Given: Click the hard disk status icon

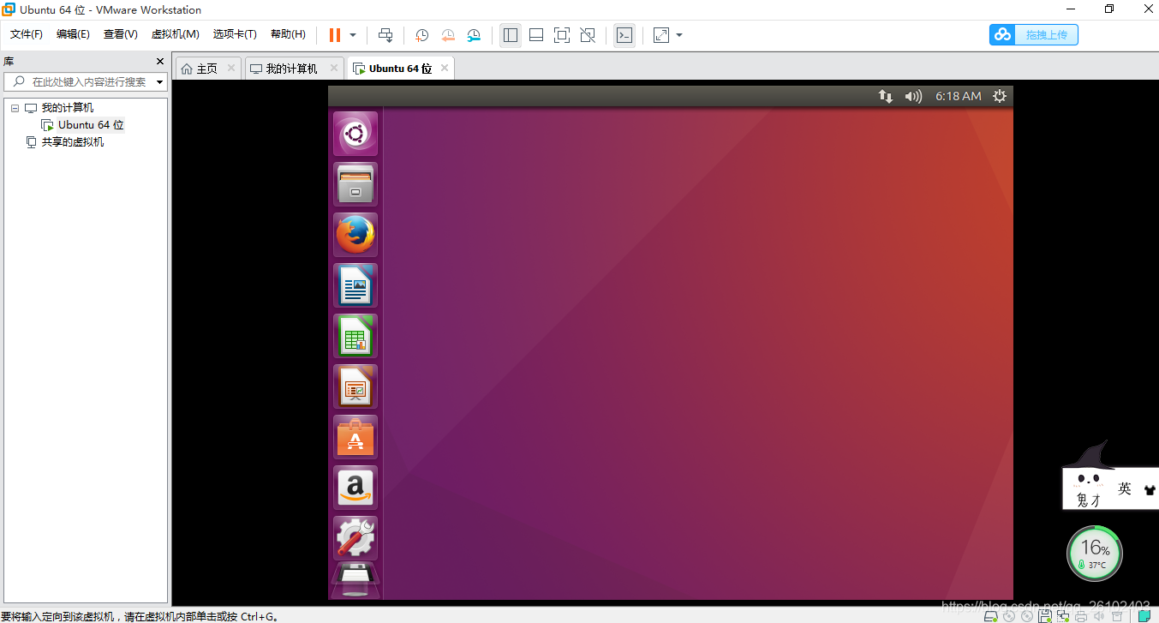Looking at the screenshot, I should [990, 616].
